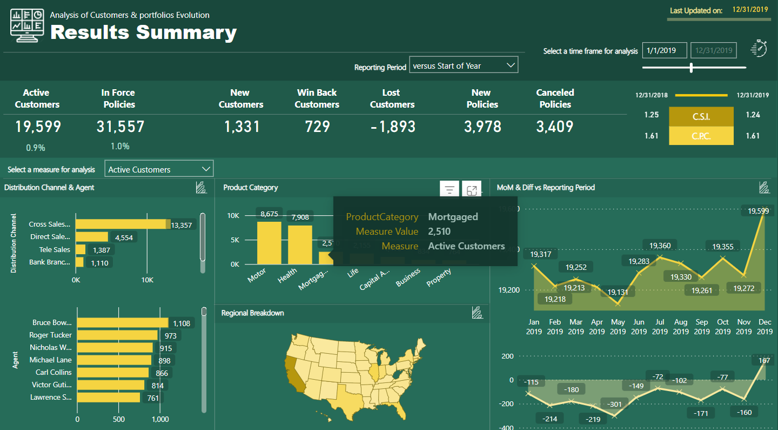Click the time frame slider handle
Image resolution: width=778 pixels, height=430 pixels.
691,68
